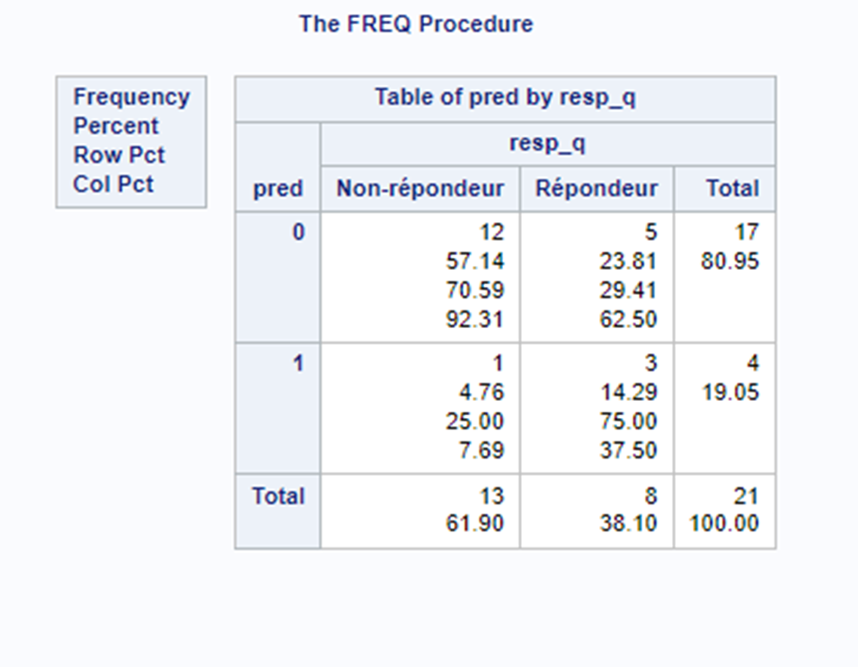This screenshot has height=667, width=858.
Task: Click the Répondeur column header
Action: (x=597, y=189)
